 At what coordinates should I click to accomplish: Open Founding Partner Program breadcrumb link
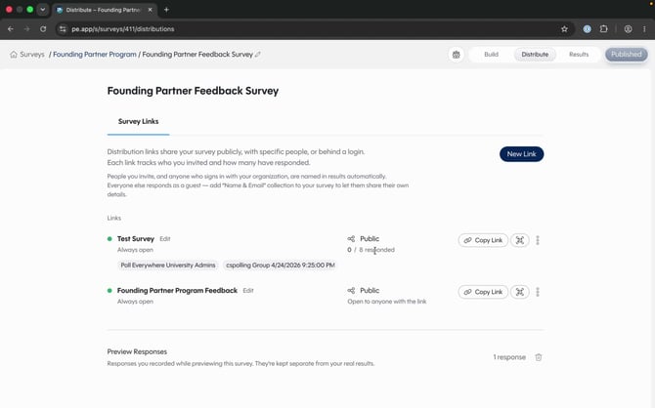(x=95, y=55)
